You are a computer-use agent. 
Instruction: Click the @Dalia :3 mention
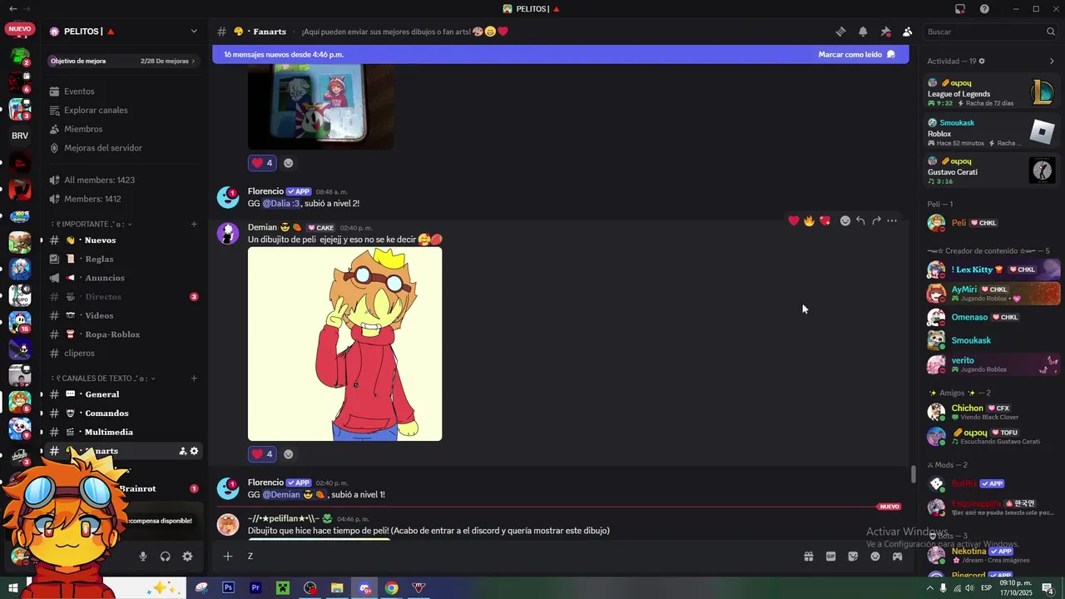[x=281, y=204]
